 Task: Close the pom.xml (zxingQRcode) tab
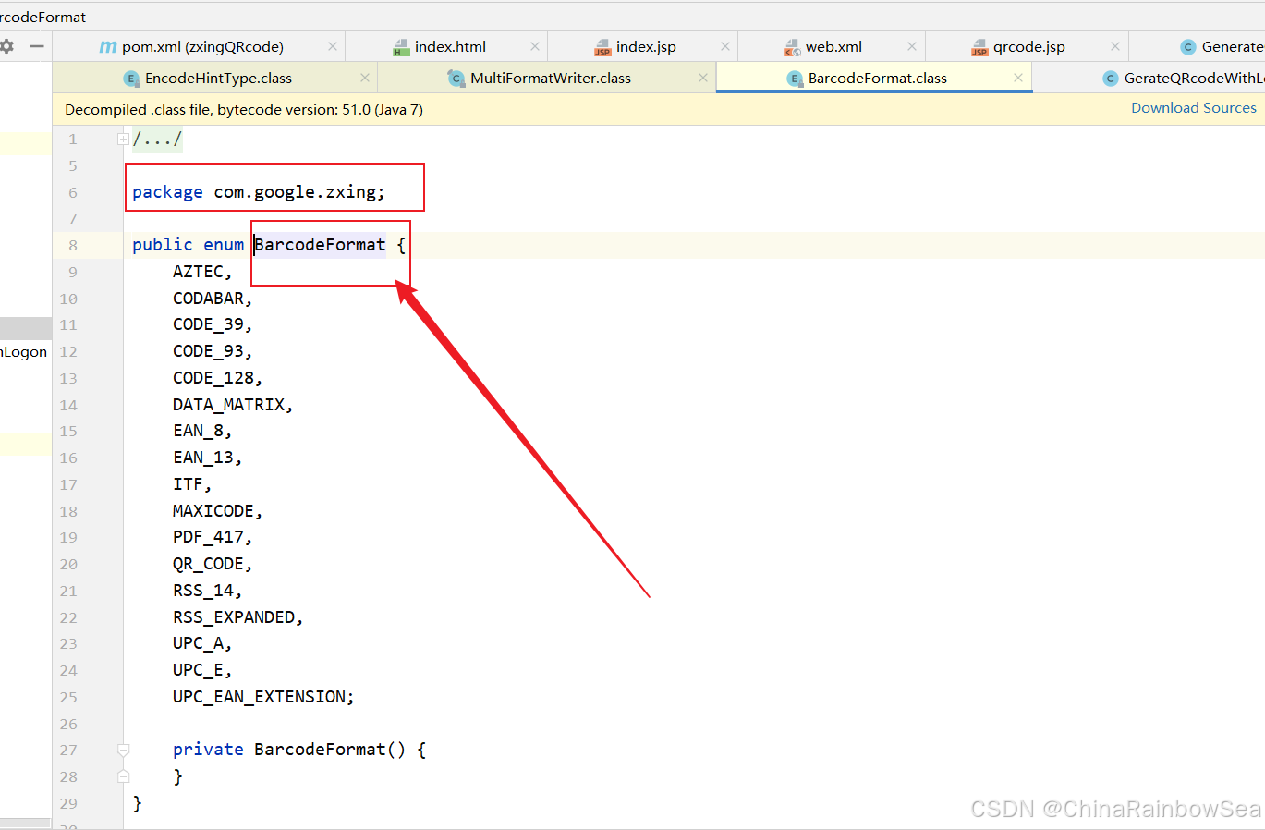tap(333, 46)
